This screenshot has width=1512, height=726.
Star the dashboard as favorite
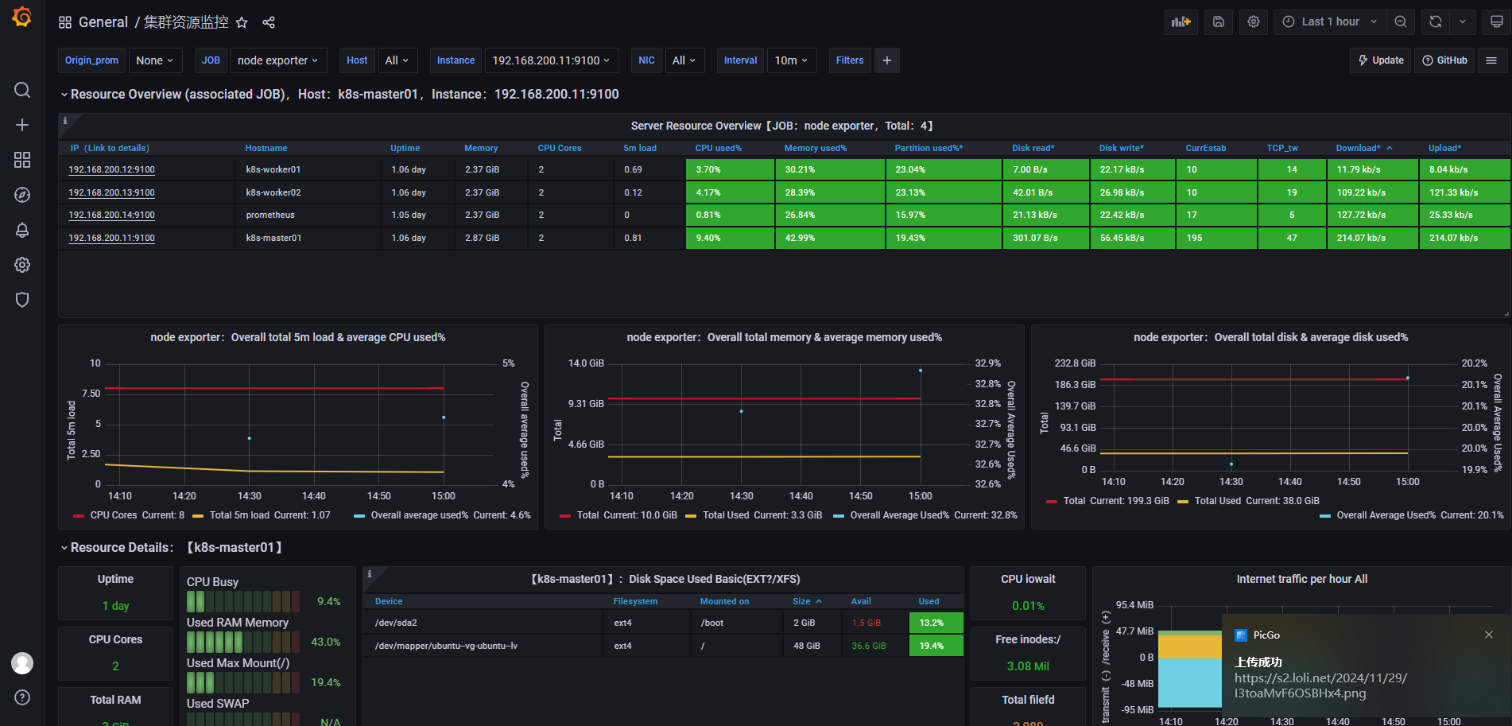(242, 22)
